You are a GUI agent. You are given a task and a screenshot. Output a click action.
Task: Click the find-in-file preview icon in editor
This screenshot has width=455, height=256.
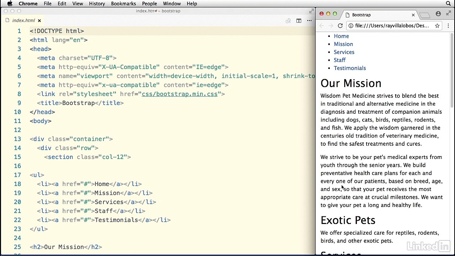click(x=288, y=21)
